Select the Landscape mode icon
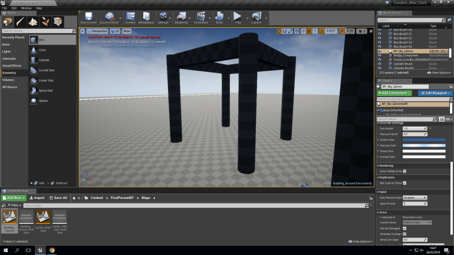Image resolution: width=454 pixels, height=255 pixels. 32,22
